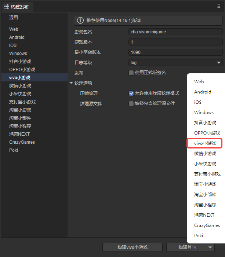The image size is (225, 257).
Task: Pick 鸿蒙NEXT in the popup menu
Action: pyautogui.click(x=204, y=215)
